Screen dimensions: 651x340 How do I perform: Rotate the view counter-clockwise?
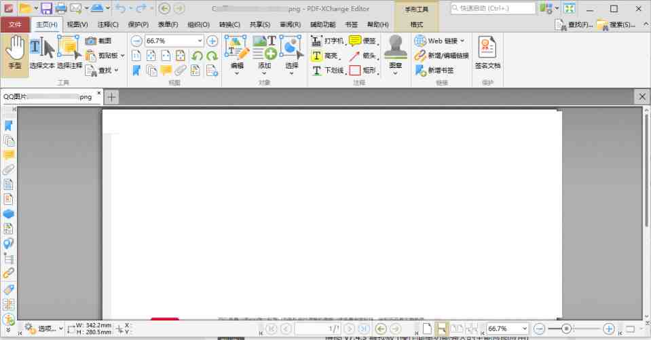point(198,56)
